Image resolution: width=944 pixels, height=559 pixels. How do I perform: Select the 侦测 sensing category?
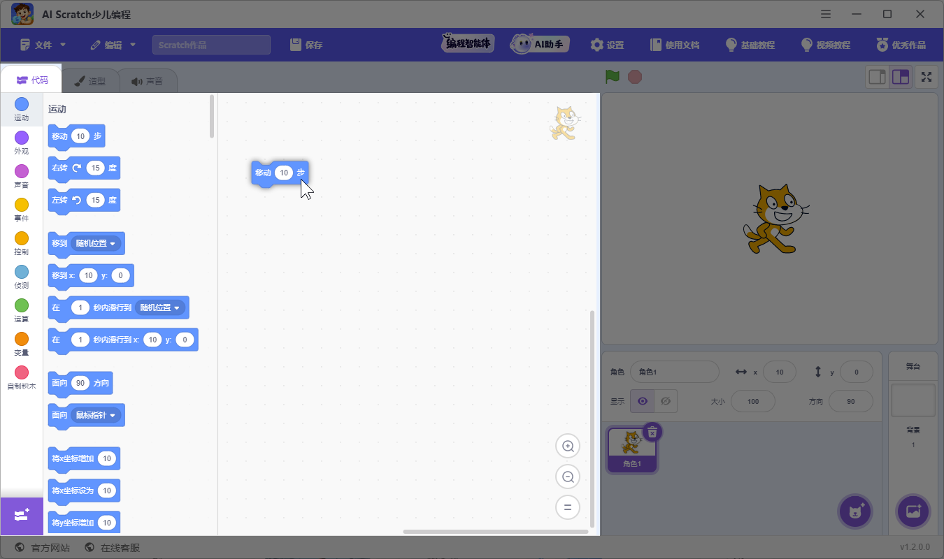[x=22, y=277]
